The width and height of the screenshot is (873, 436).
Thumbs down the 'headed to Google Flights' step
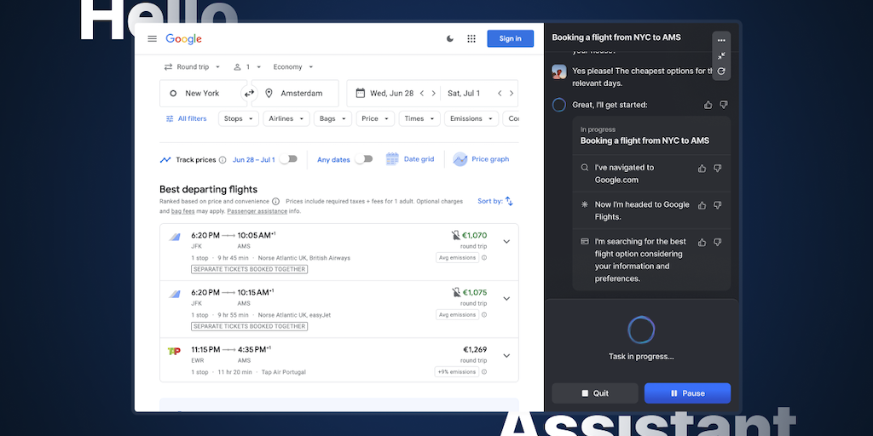point(717,205)
